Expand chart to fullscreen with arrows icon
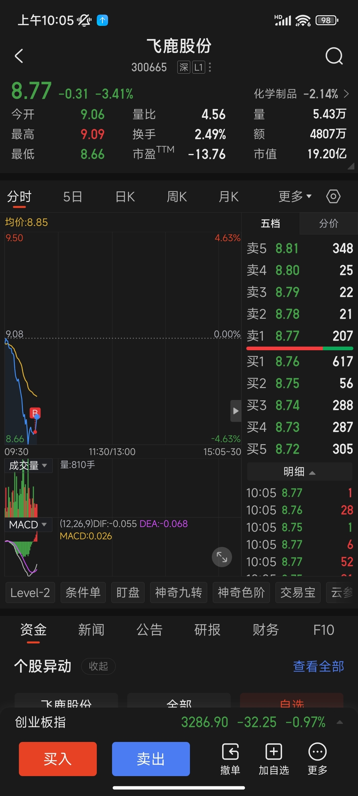Viewport: 358px width, 796px height. click(x=222, y=557)
